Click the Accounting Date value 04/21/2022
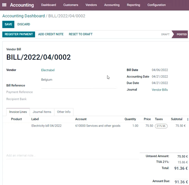 click(x=160, y=77)
